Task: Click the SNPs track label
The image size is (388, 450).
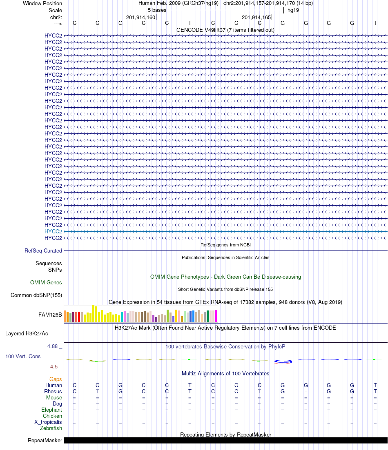Action: coord(55,270)
